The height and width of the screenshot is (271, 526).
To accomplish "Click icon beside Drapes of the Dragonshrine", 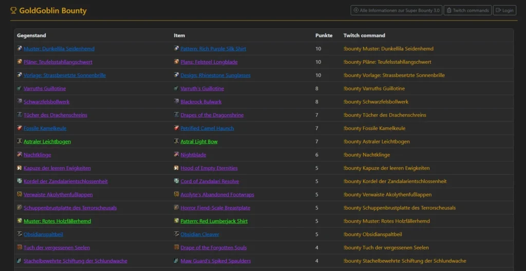I will pyautogui.click(x=177, y=115).
